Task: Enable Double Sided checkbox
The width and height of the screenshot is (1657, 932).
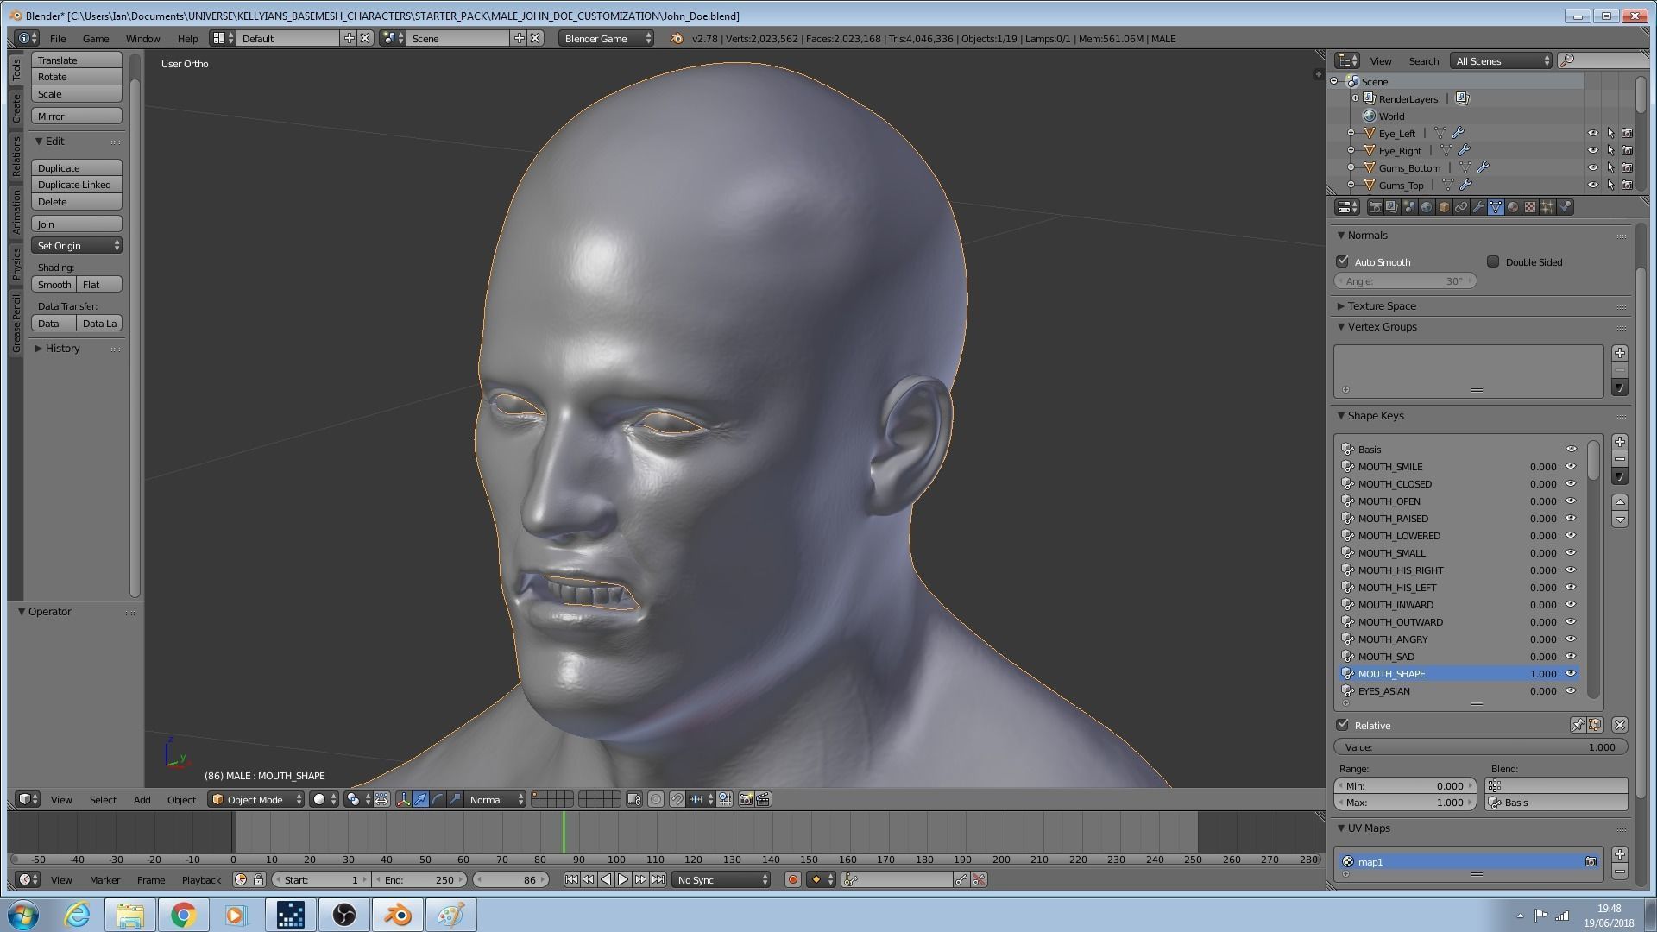Action: point(1493,261)
